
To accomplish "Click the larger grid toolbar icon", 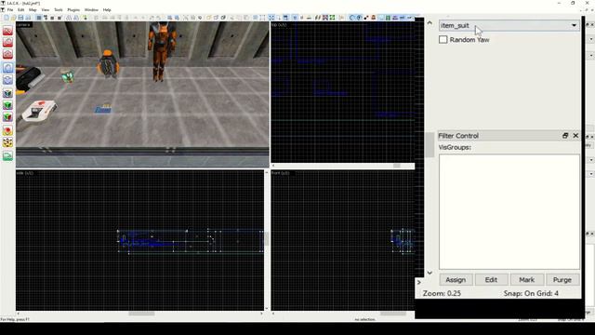I will click(x=59, y=18).
